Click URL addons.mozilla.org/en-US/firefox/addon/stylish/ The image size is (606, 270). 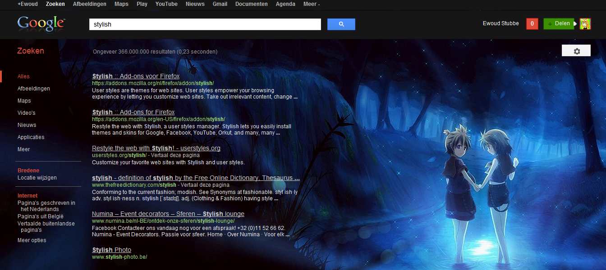[158, 119]
